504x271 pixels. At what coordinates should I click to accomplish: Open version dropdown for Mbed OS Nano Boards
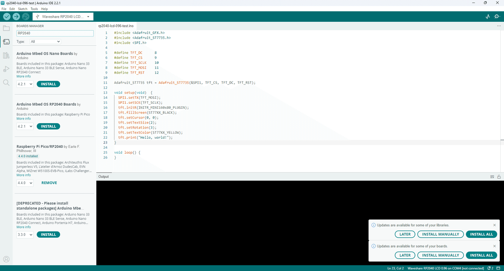pyautogui.click(x=25, y=84)
